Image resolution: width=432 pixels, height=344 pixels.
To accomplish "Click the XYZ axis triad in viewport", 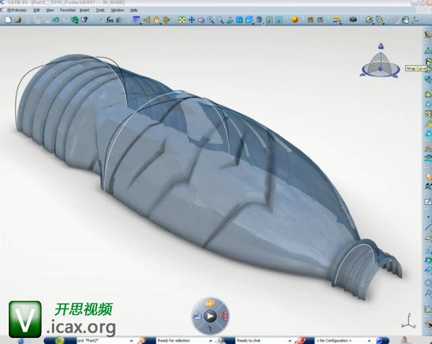I will pyautogui.click(x=408, y=321).
